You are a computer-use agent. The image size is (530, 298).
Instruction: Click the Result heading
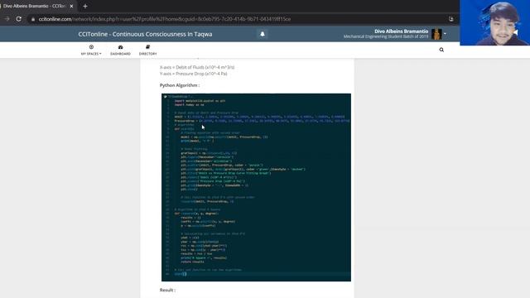pyautogui.click(x=167, y=290)
